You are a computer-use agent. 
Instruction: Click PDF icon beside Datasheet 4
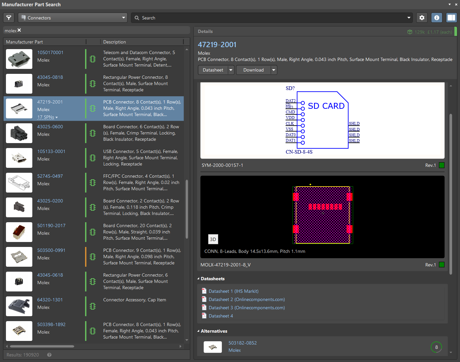click(x=204, y=316)
